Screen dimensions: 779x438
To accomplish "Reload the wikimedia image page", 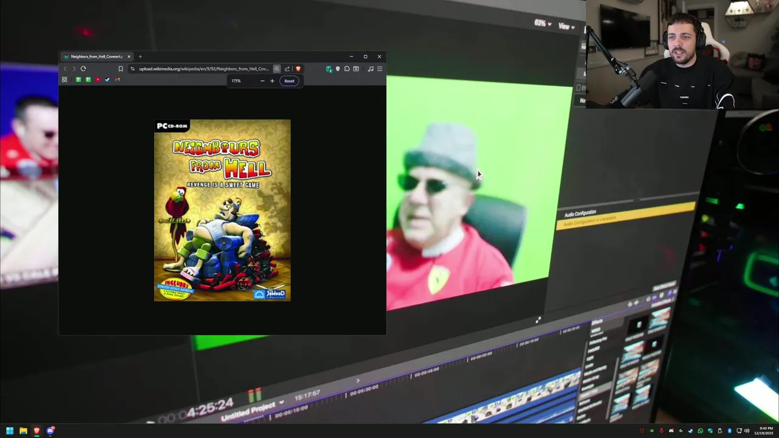I will [83, 69].
